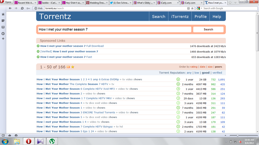
Task: Open the Notes panel in sidebar
Action: coord(3,21)
